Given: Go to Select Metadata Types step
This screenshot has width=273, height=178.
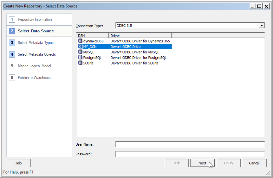Looking at the screenshot, I should (36, 43).
